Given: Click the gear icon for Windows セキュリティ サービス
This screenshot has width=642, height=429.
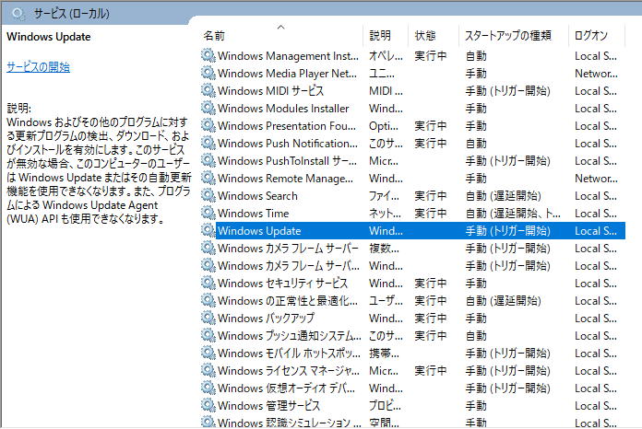Looking at the screenshot, I should coord(208,284).
